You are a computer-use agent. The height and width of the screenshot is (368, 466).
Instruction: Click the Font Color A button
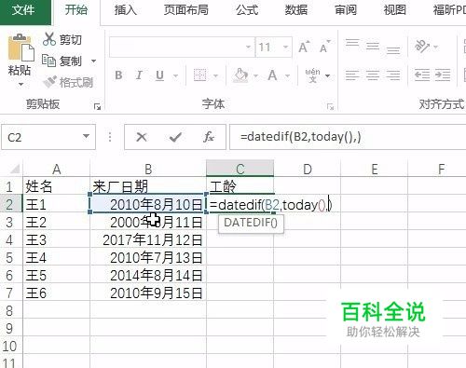pos(272,75)
